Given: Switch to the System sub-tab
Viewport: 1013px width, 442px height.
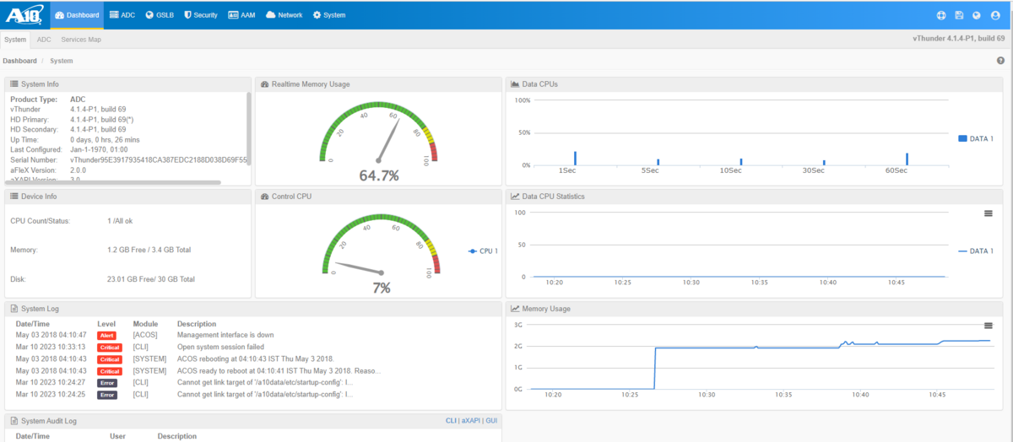Looking at the screenshot, I should click(x=15, y=39).
